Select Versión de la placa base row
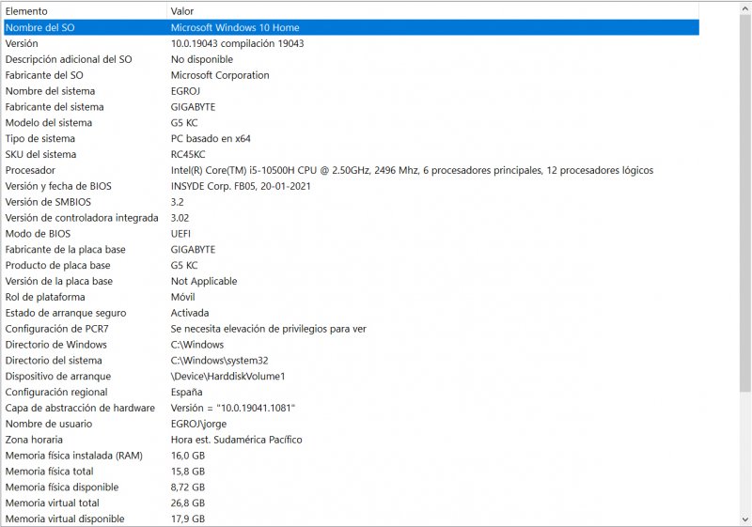The height and width of the screenshot is (527, 752). tap(351, 281)
